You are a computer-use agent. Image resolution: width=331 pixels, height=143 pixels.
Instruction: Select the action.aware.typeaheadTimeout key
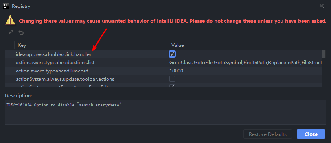[x=52, y=71]
